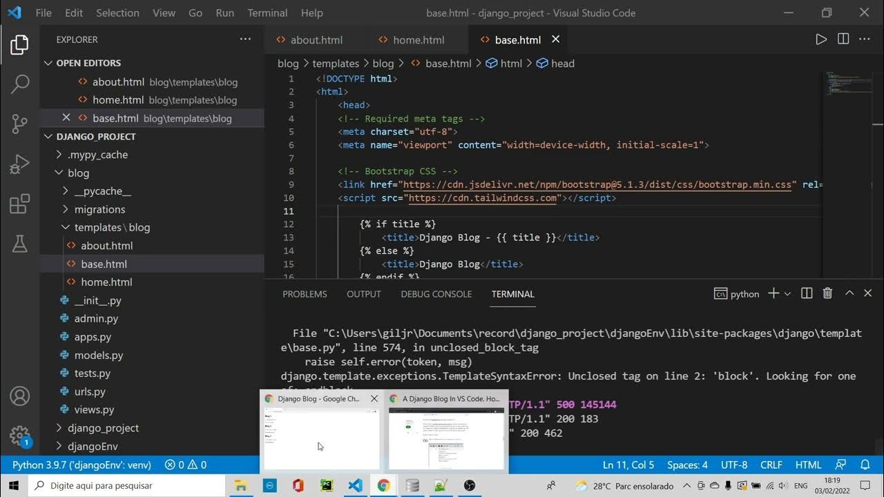Open Office icon on the taskbar
This screenshot has height=497, width=884.
(298, 485)
